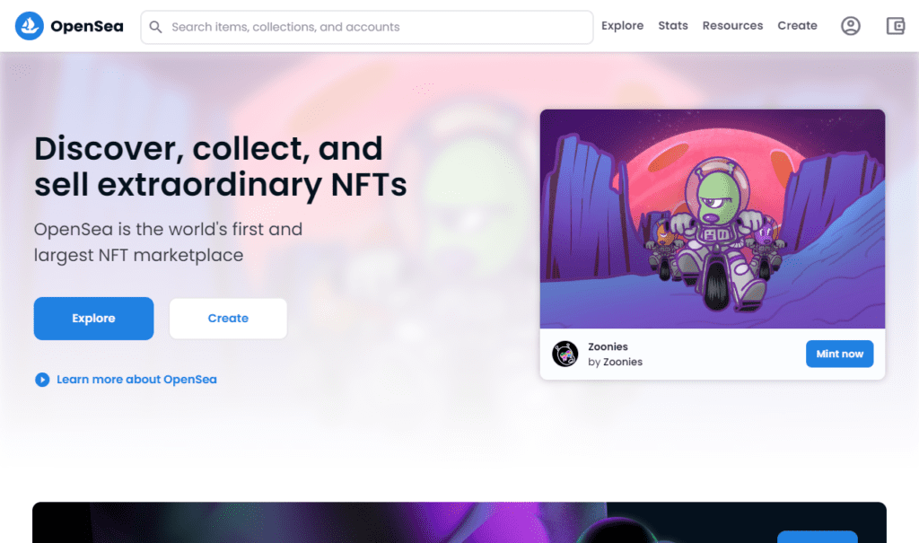Expand the Resources menu

pos(732,26)
